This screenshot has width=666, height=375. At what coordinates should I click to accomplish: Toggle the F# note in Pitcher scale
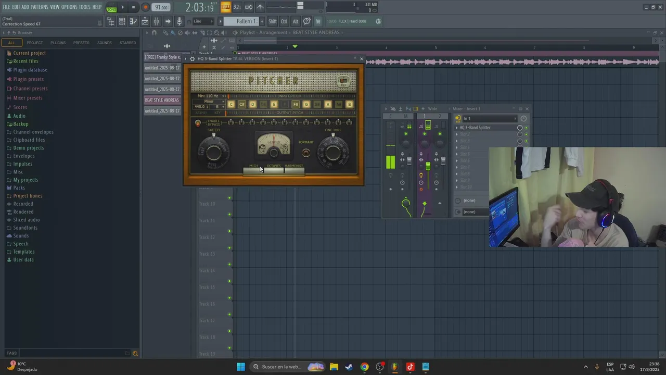296,105
